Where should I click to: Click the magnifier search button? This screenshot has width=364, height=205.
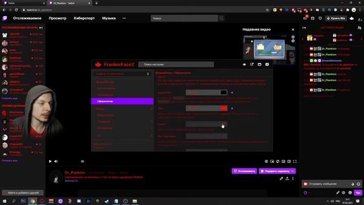point(221,18)
